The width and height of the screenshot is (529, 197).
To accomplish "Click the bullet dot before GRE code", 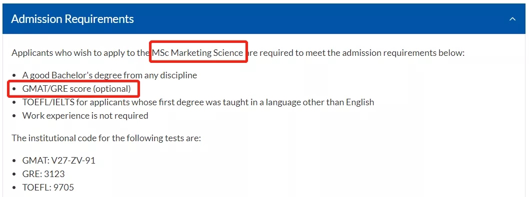I will pyautogui.click(x=14, y=175).
